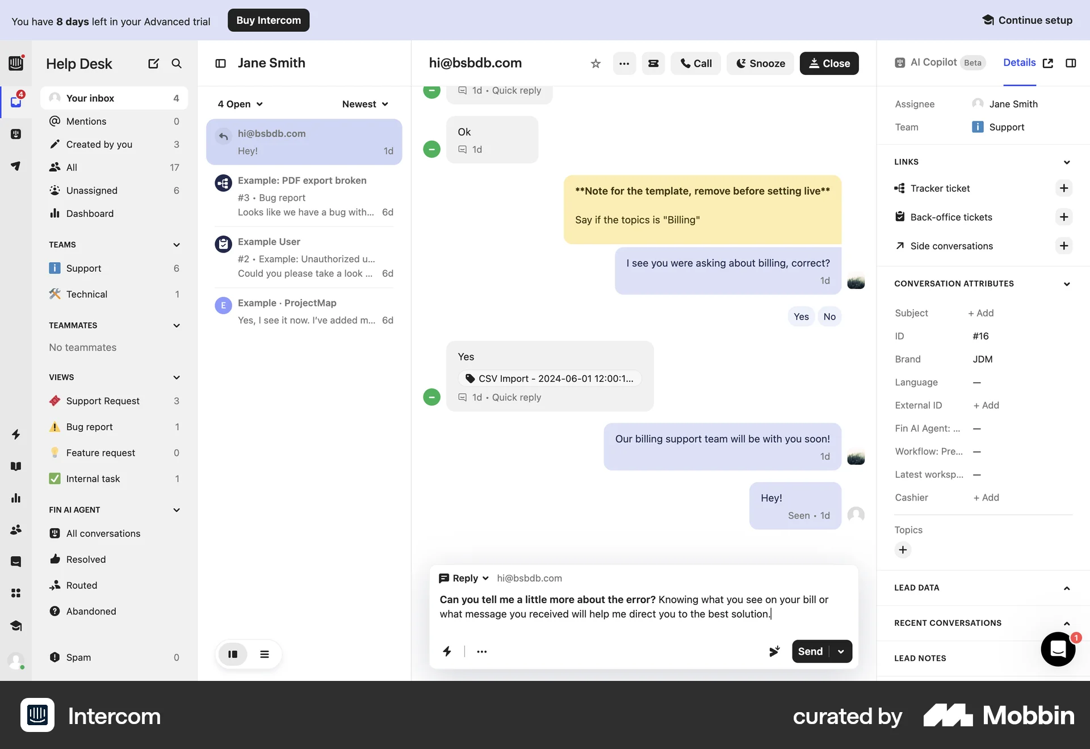Screen dimensions: 1090x749
Task: Select the Tickets icon in the sidebar
Action: click(16, 134)
